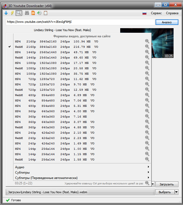Click the magnifier for MP4 1080p 35.75 МБ
Image resolution: width=183 pixels, height=205 pixels.
pos(147,74)
